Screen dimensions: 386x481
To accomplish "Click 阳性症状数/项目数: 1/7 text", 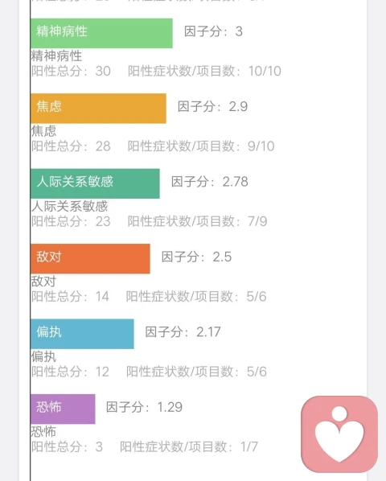I will 189,447.
